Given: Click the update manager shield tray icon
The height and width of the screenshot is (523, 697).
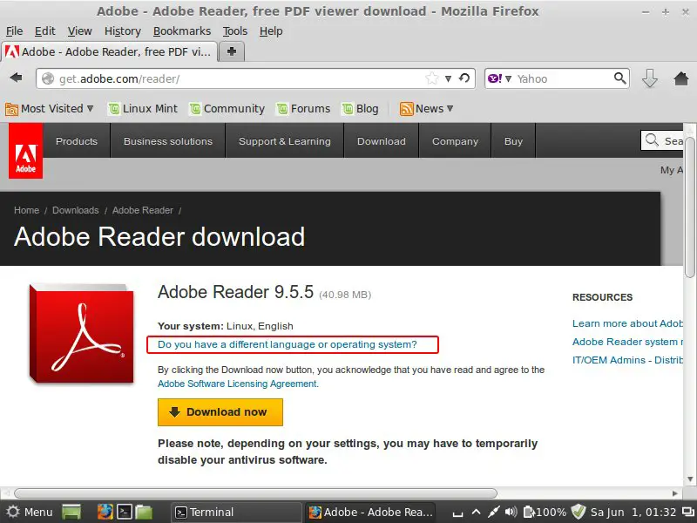Looking at the screenshot, I should (x=579, y=512).
